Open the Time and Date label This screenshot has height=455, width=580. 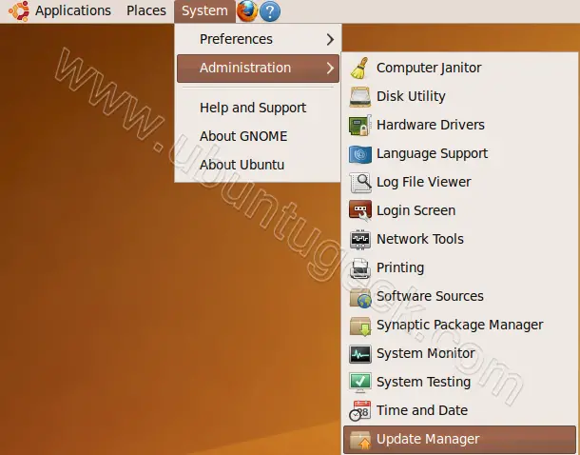point(422,410)
